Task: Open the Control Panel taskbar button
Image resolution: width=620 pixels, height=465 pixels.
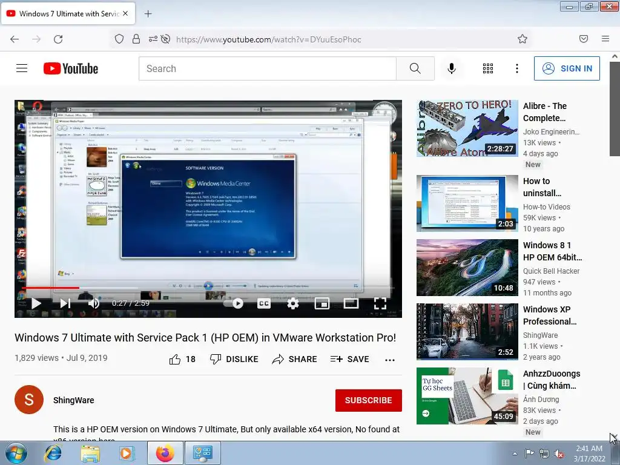Action: (202, 453)
